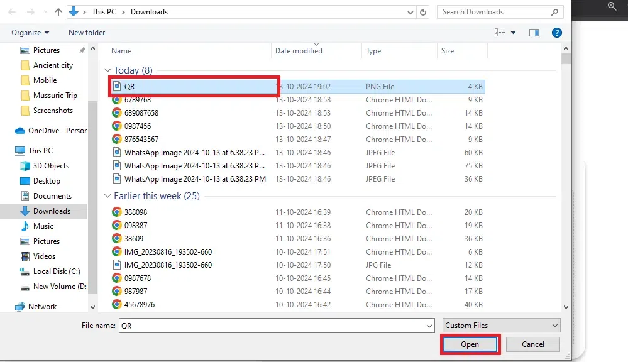Click the forward navigation arrow
Image resolution: width=628 pixels, height=362 pixels.
[x=30, y=12]
